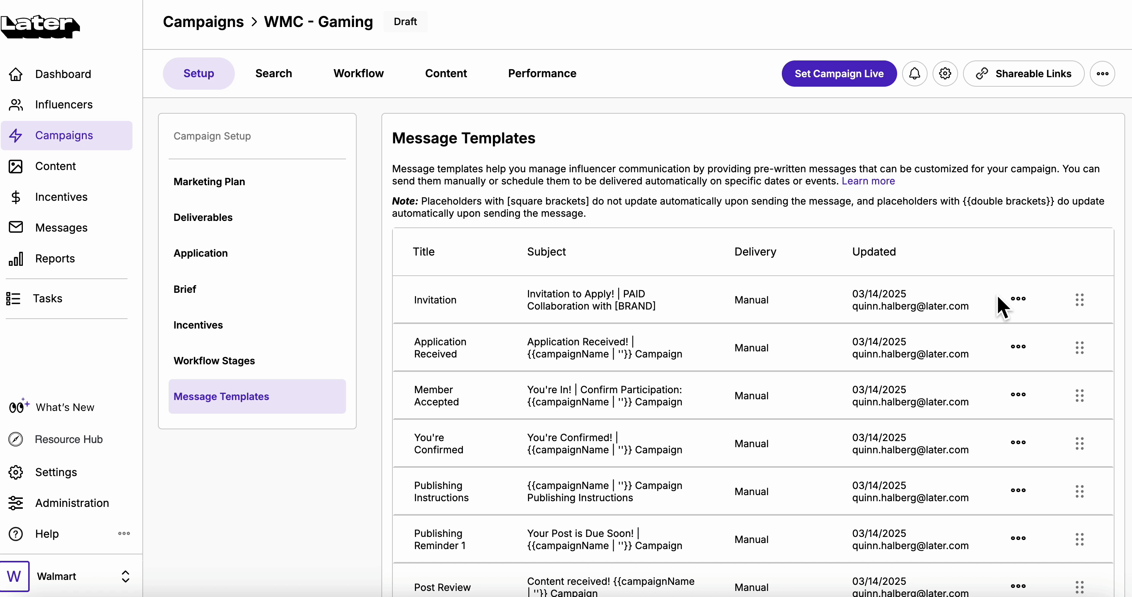Click the Help question mark icon
The image size is (1132, 597).
[16, 534]
